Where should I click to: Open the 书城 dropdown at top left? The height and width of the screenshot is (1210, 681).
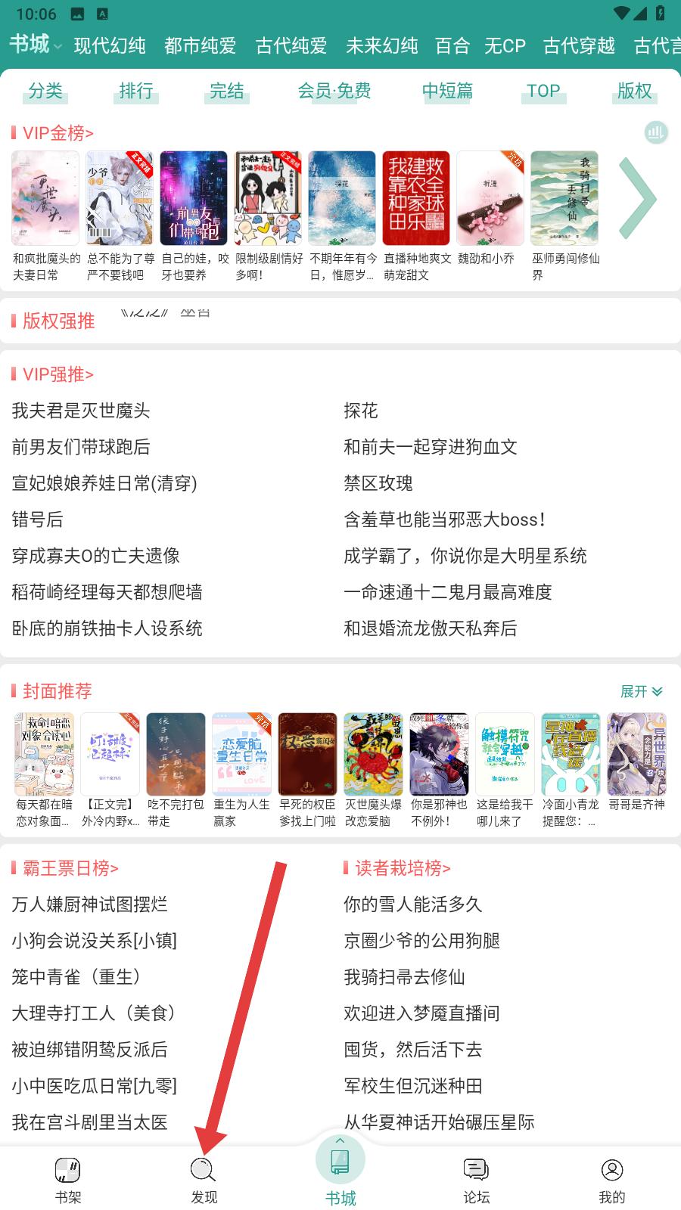(x=36, y=45)
